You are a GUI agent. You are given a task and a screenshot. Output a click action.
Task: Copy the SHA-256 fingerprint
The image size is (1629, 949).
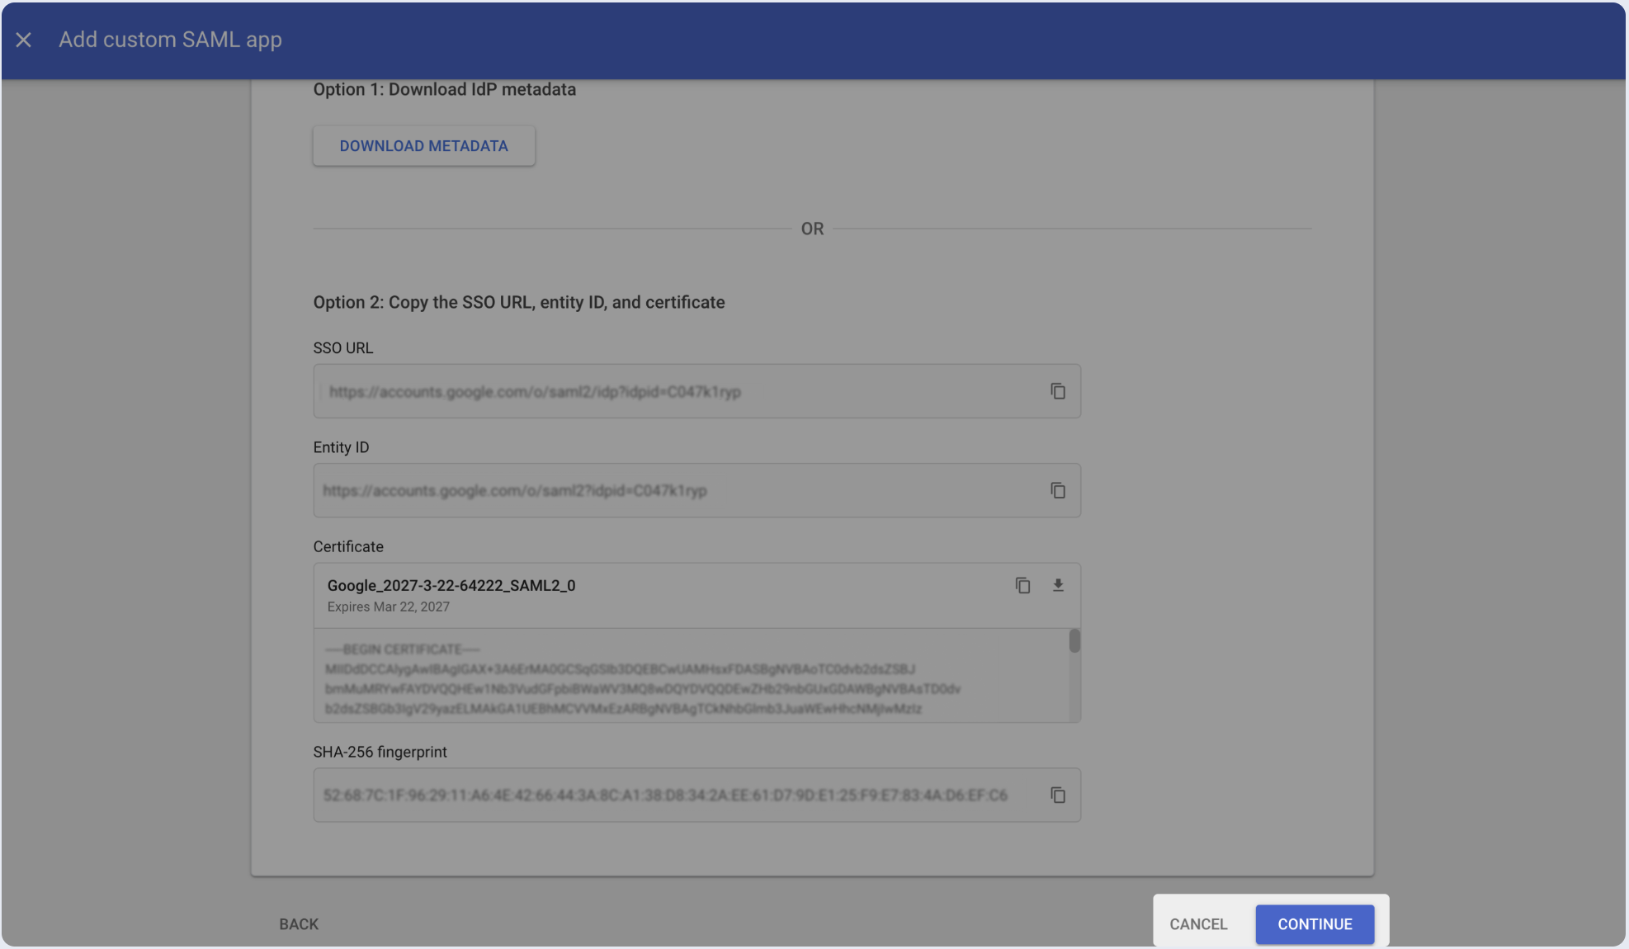tap(1057, 795)
